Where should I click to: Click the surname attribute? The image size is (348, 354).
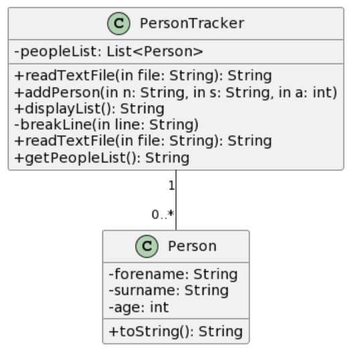[x=169, y=290]
